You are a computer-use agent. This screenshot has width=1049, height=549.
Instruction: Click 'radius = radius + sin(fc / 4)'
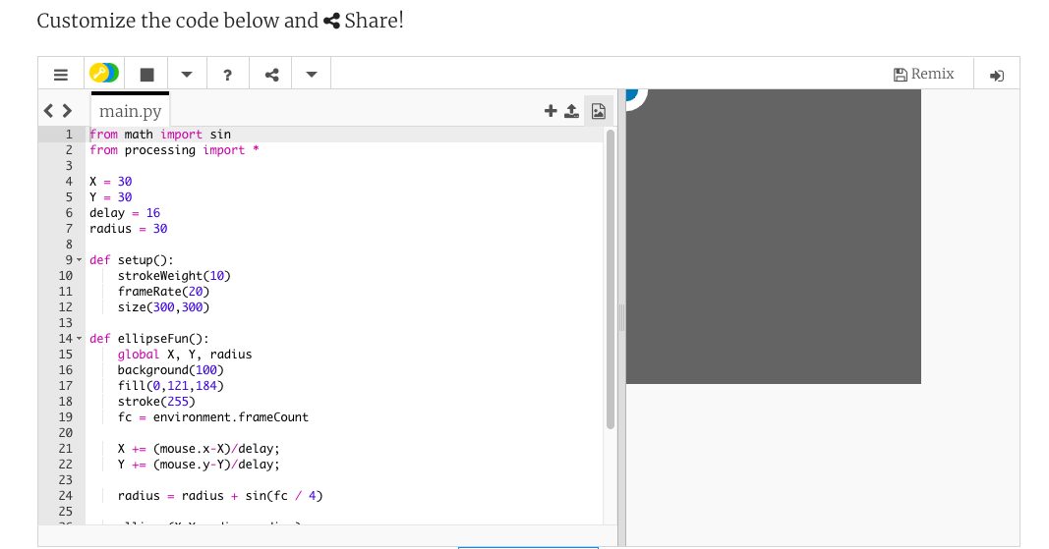pyautogui.click(x=220, y=496)
